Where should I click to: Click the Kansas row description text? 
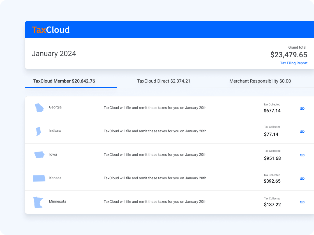[155, 178]
